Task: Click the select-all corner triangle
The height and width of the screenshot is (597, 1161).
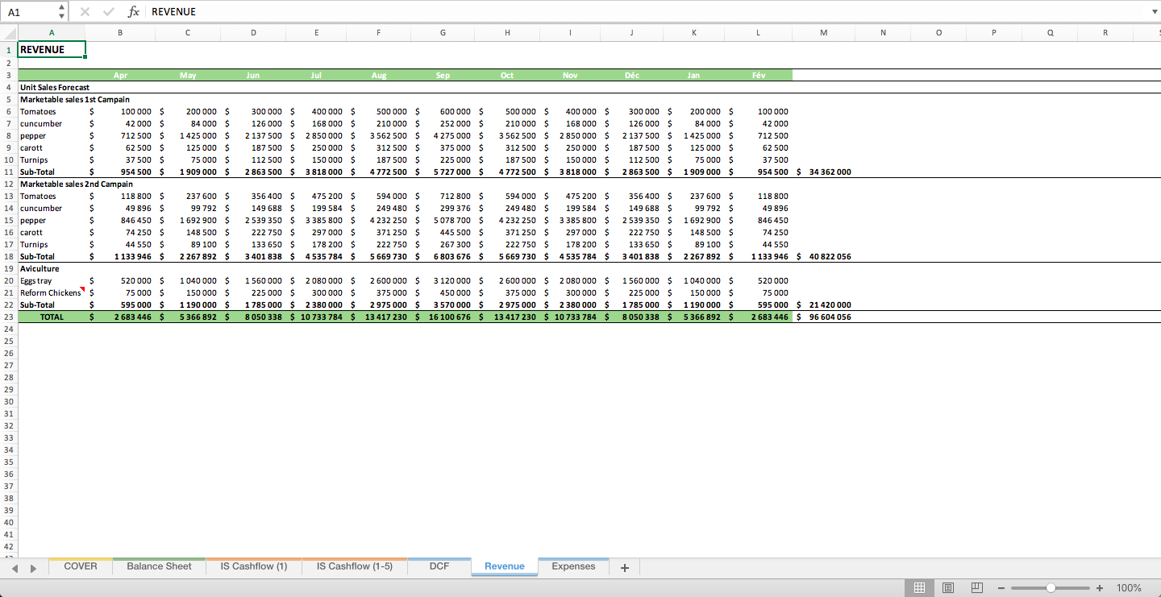Action: pyautogui.click(x=9, y=33)
